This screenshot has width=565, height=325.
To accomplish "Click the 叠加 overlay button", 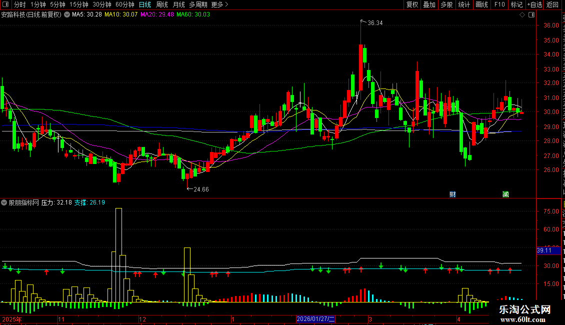I will tap(429, 4).
